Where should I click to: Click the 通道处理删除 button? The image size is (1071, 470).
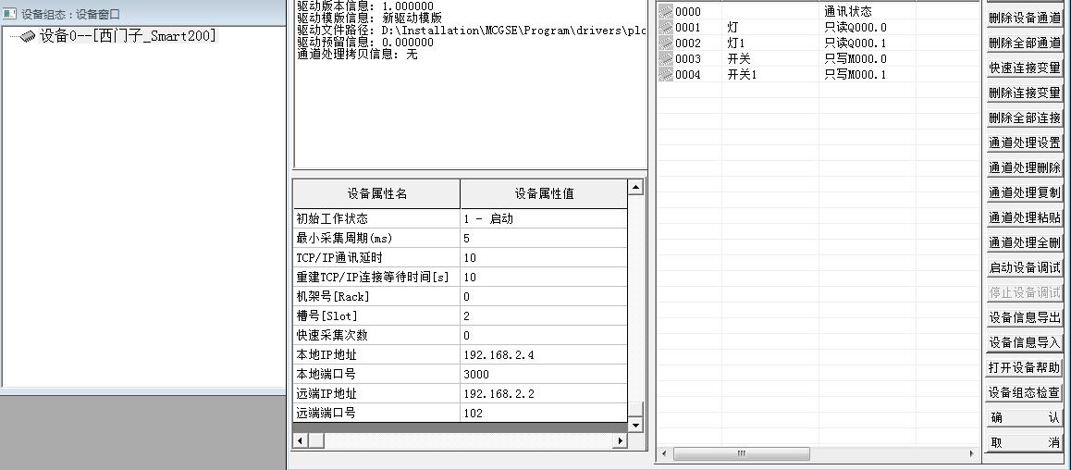pos(1025,167)
